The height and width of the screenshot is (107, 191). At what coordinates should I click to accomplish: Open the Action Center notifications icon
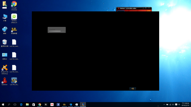tap(176, 104)
